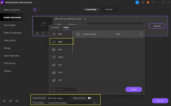Open the Output Format dropdown

click(x=58, y=98)
